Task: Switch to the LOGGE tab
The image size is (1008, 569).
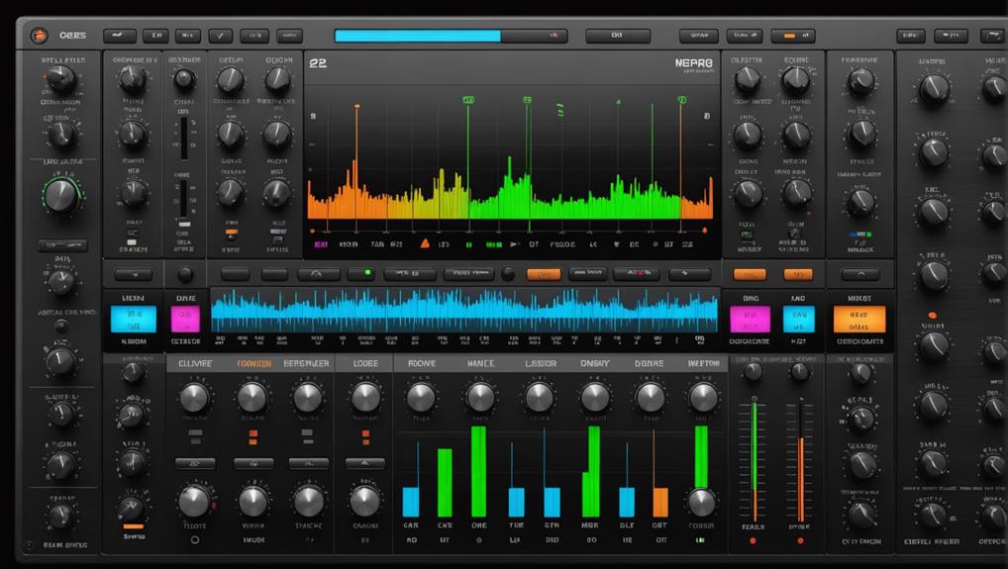Action: [365, 363]
